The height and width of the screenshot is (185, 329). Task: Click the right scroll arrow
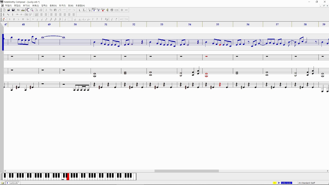coord(327,171)
